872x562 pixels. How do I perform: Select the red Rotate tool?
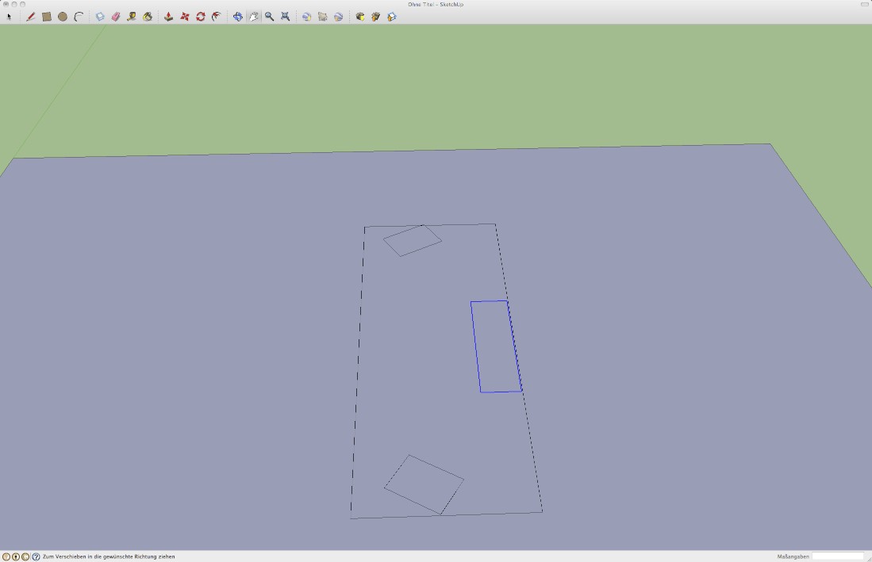coord(201,17)
